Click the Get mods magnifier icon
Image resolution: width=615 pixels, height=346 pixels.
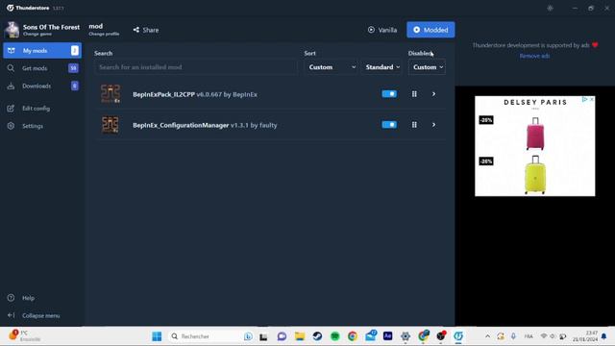click(x=11, y=68)
